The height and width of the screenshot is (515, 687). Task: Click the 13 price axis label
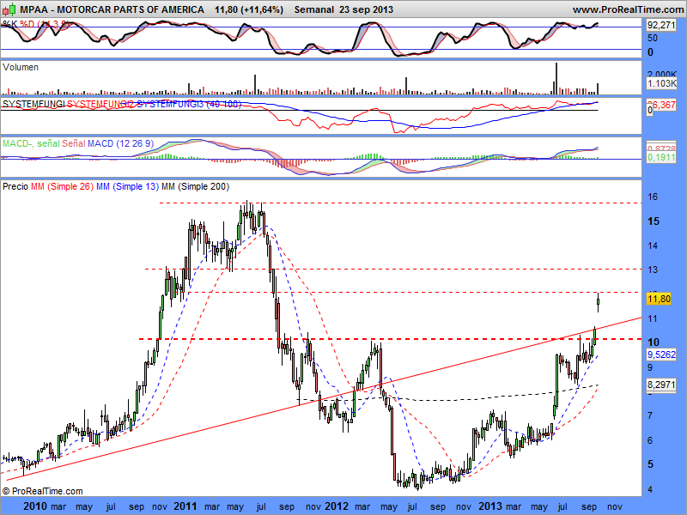(653, 270)
